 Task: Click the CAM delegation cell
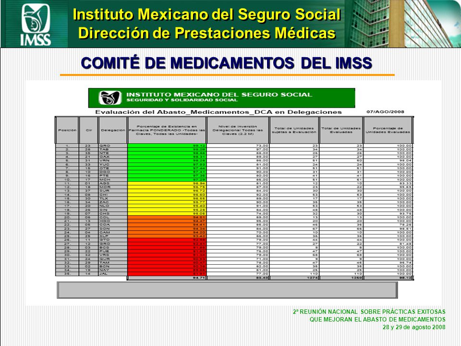[113, 233]
